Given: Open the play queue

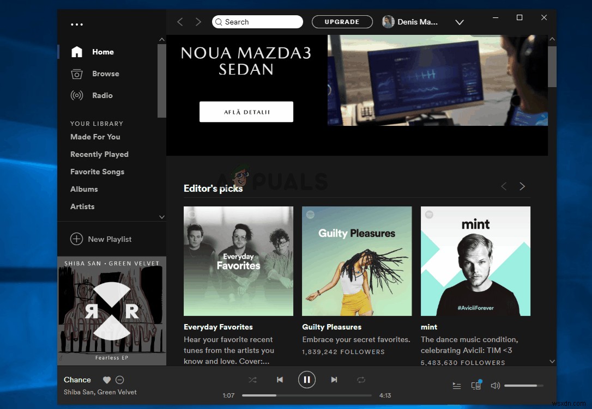Looking at the screenshot, I should pos(457,385).
